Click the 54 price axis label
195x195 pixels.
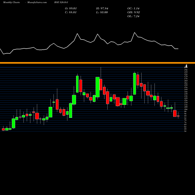[x=185, y=131]
